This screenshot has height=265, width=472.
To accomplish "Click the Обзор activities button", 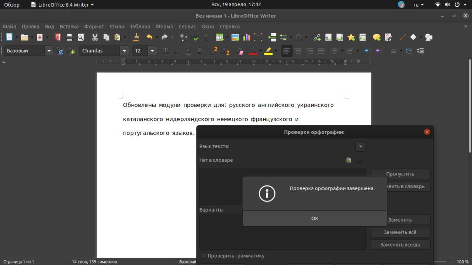I will tap(12, 5).
